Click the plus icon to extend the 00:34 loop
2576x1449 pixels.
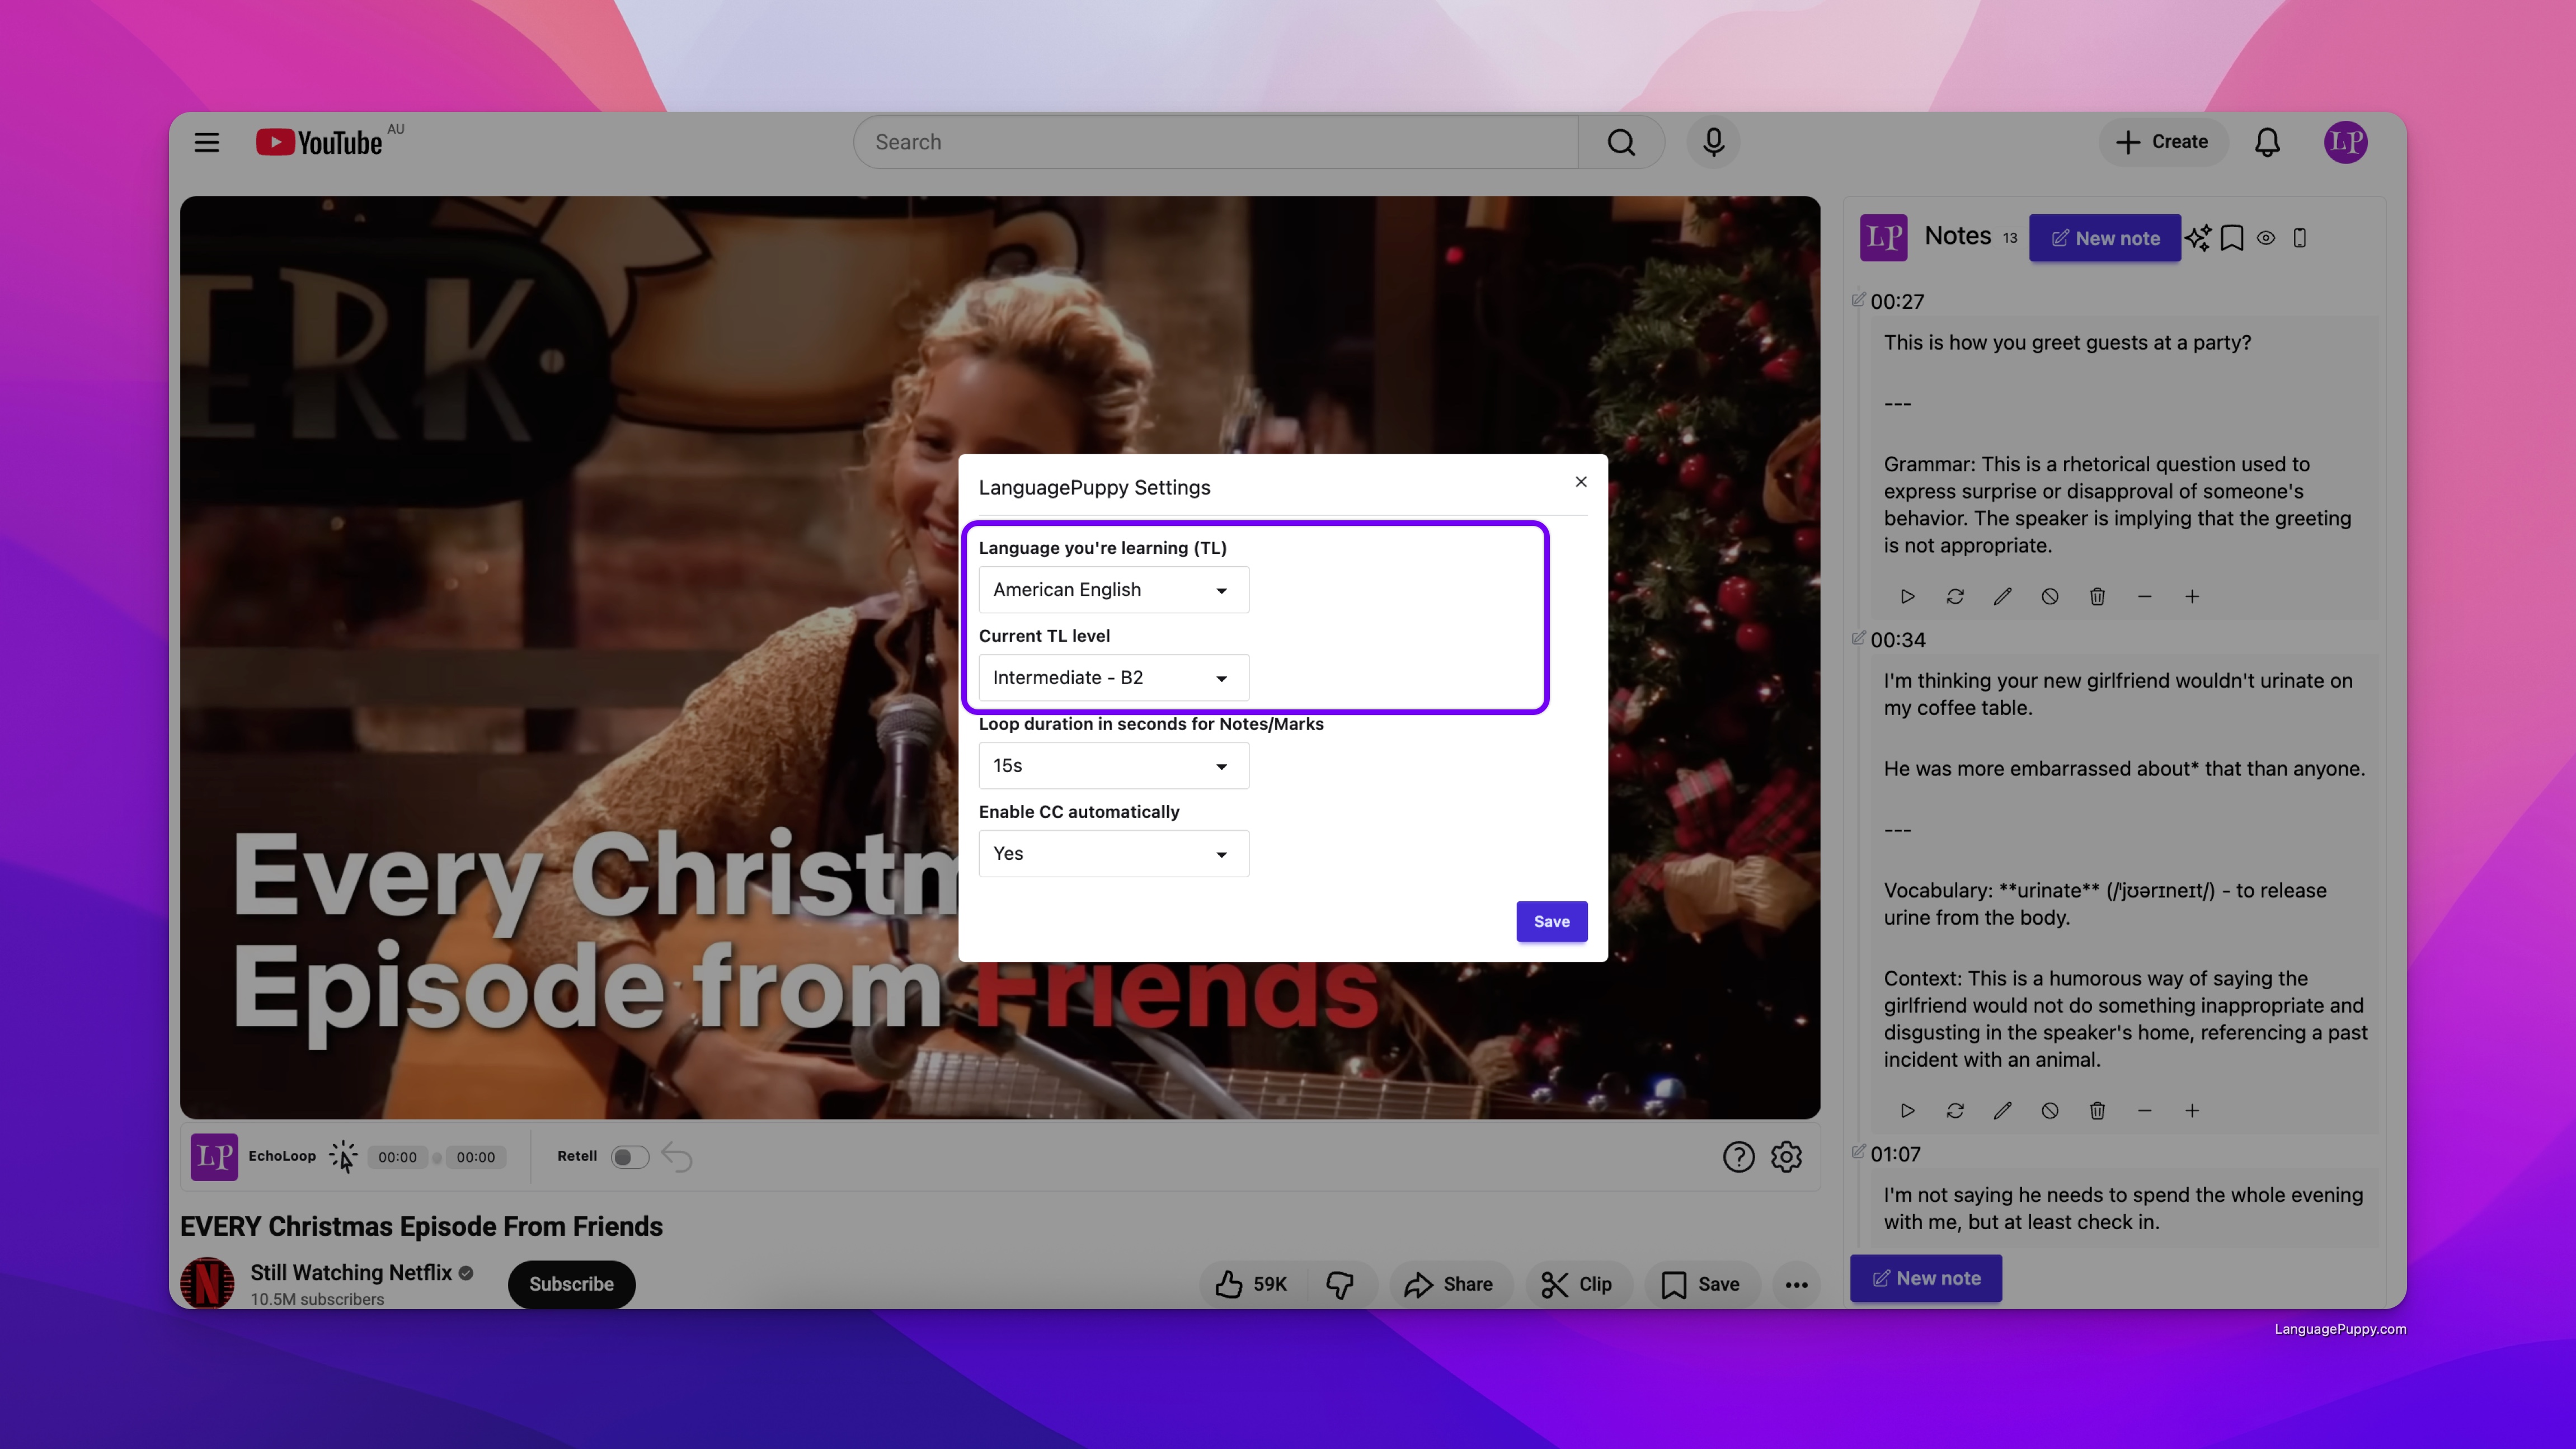click(2192, 1110)
